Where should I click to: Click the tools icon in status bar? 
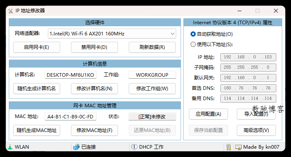[229, 147]
